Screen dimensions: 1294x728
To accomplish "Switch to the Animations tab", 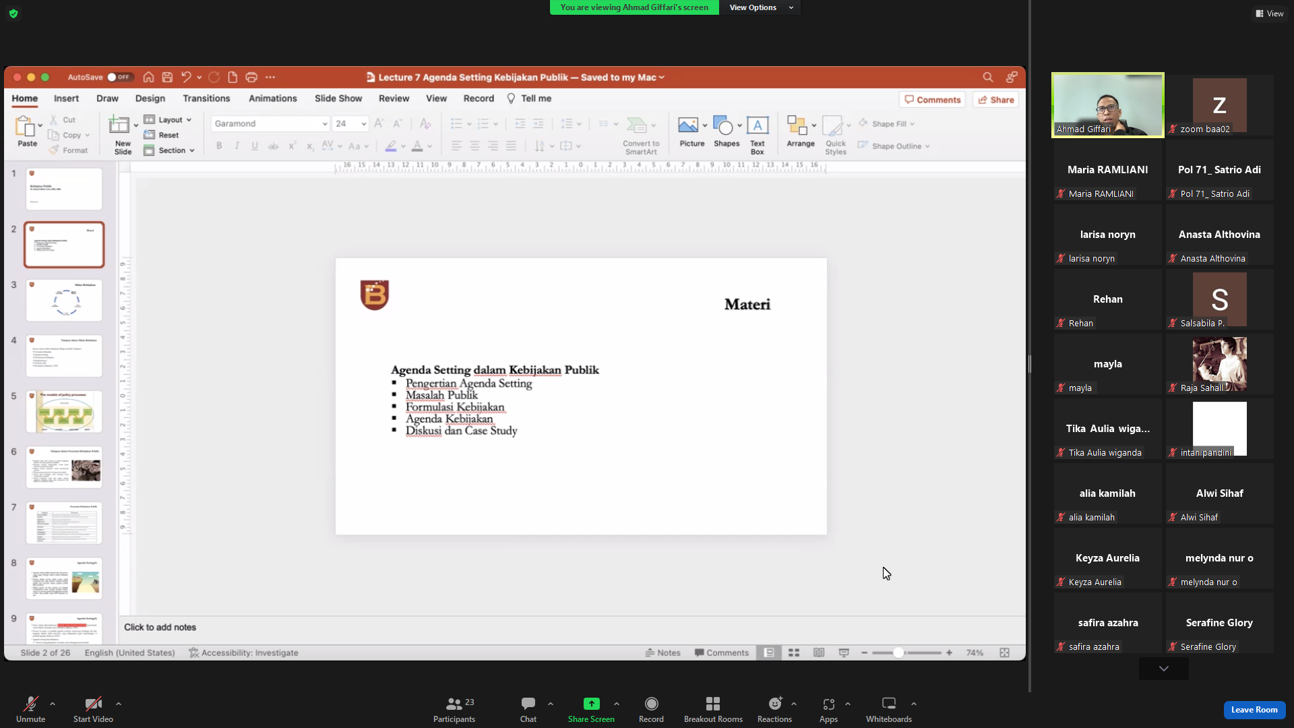I will tap(272, 98).
